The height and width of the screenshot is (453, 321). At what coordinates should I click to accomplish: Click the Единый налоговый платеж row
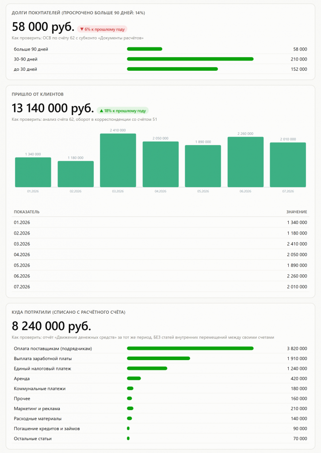point(160,369)
